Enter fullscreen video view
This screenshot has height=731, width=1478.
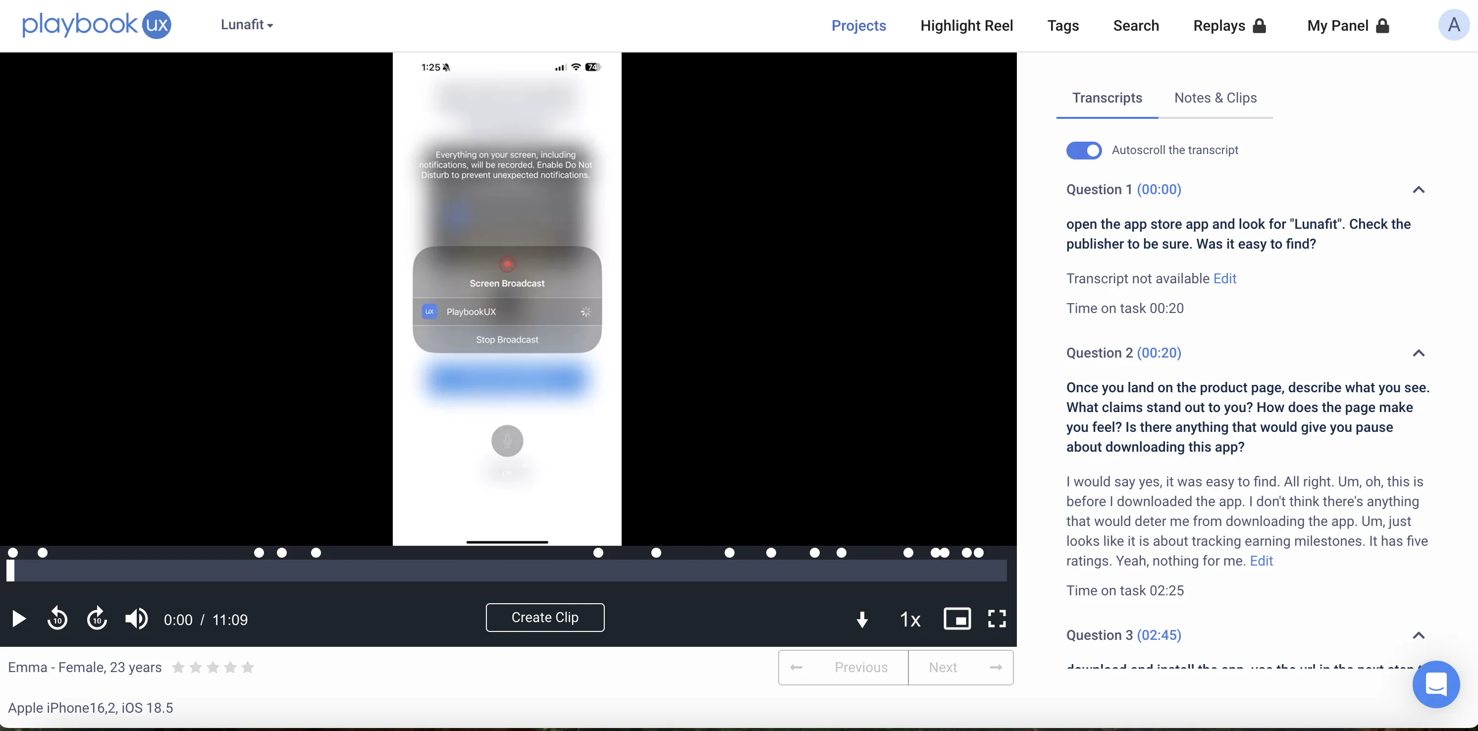(x=997, y=619)
